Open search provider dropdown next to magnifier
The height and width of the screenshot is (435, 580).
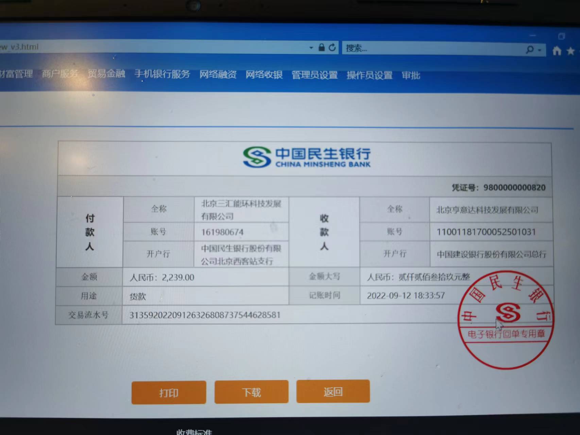[x=539, y=50]
